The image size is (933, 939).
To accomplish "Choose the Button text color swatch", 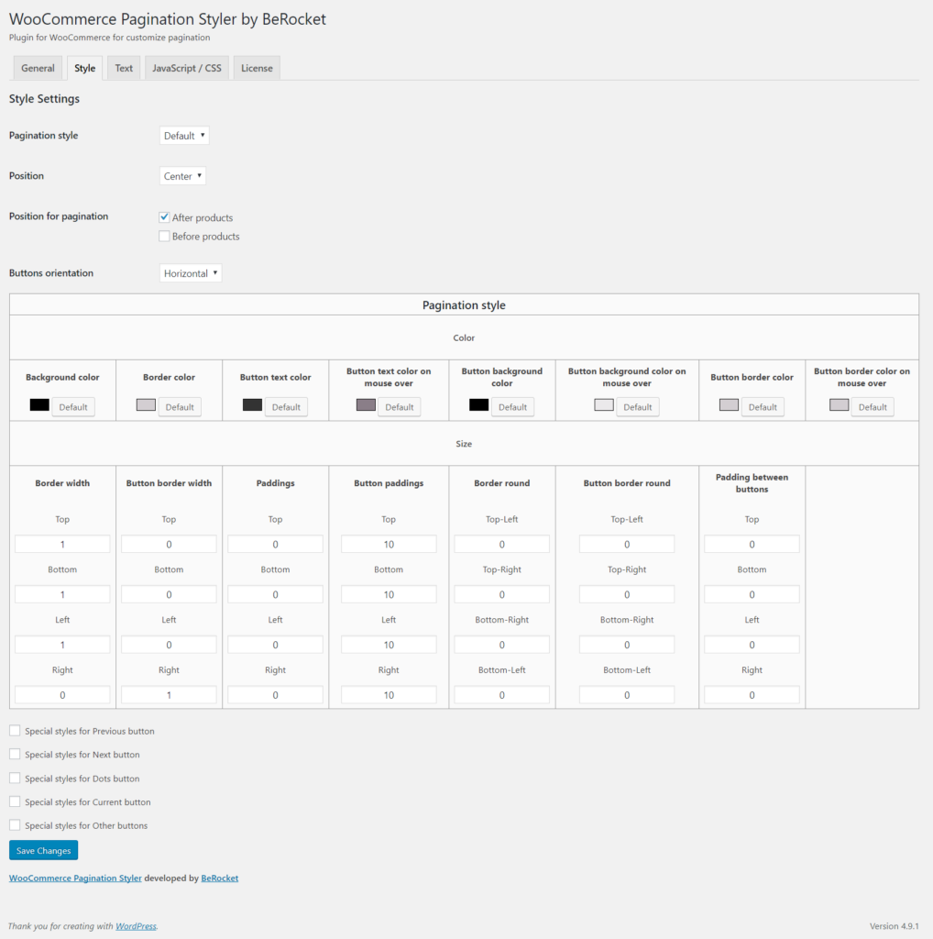I will click(x=253, y=404).
